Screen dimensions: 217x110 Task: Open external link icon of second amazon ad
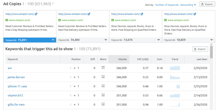89,14
